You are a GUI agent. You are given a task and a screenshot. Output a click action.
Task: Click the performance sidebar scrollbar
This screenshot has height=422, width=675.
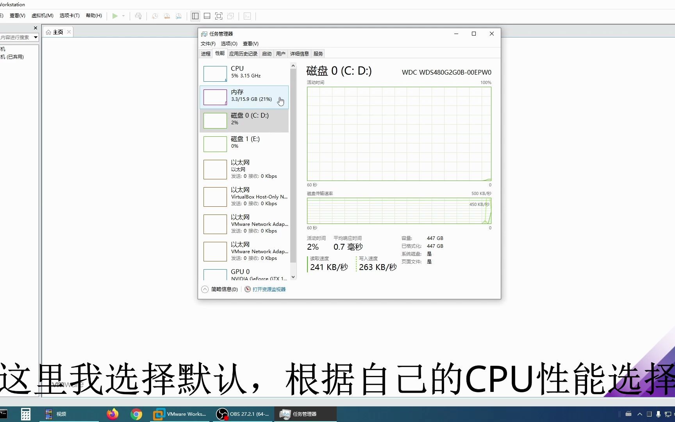pos(293,168)
